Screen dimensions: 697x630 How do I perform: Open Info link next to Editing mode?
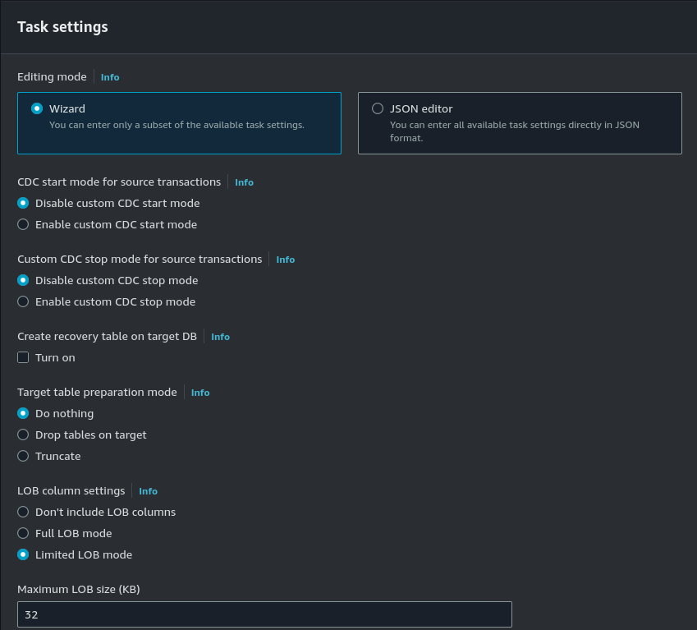click(110, 77)
